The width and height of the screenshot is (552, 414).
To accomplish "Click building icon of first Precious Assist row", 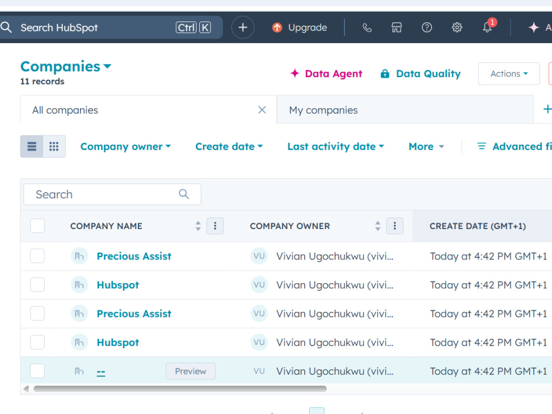I will pos(79,256).
